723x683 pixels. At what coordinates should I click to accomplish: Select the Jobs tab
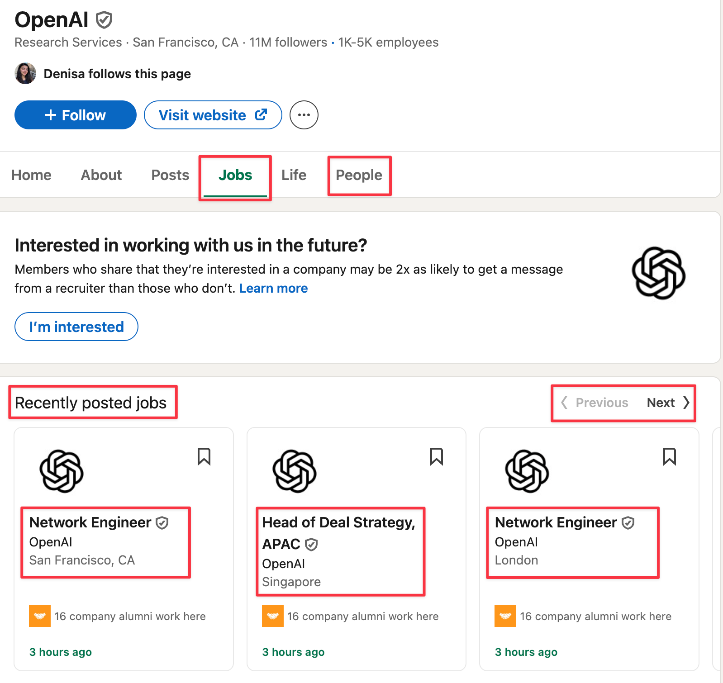[235, 175]
